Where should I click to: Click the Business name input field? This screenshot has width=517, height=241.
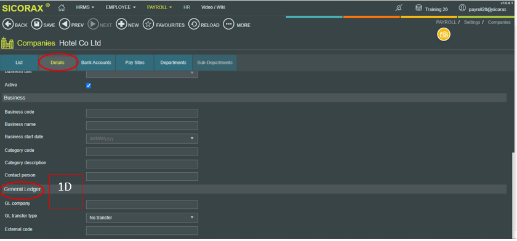(x=142, y=126)
